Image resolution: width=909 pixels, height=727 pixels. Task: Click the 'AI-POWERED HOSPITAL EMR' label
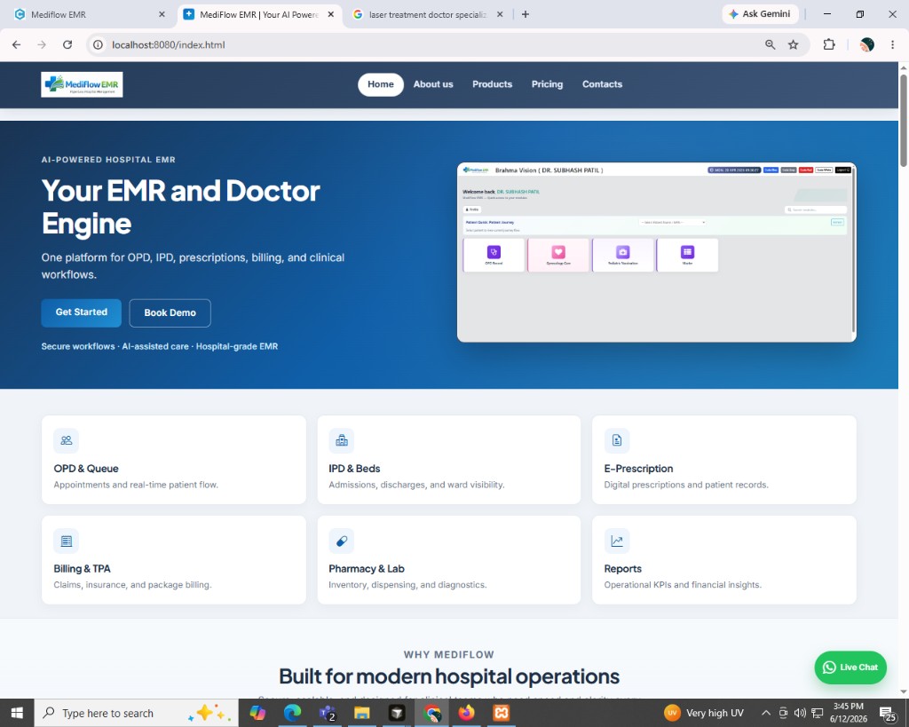(108, 160)
